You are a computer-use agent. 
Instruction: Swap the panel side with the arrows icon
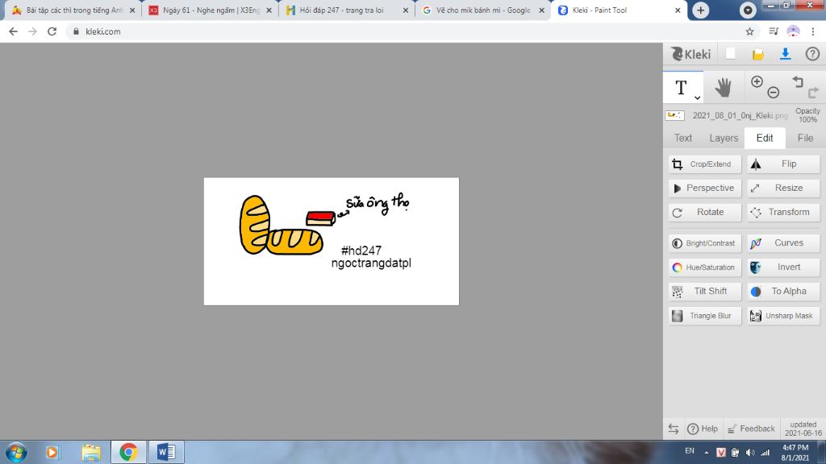pyautogui.click(x=674, y=429)
